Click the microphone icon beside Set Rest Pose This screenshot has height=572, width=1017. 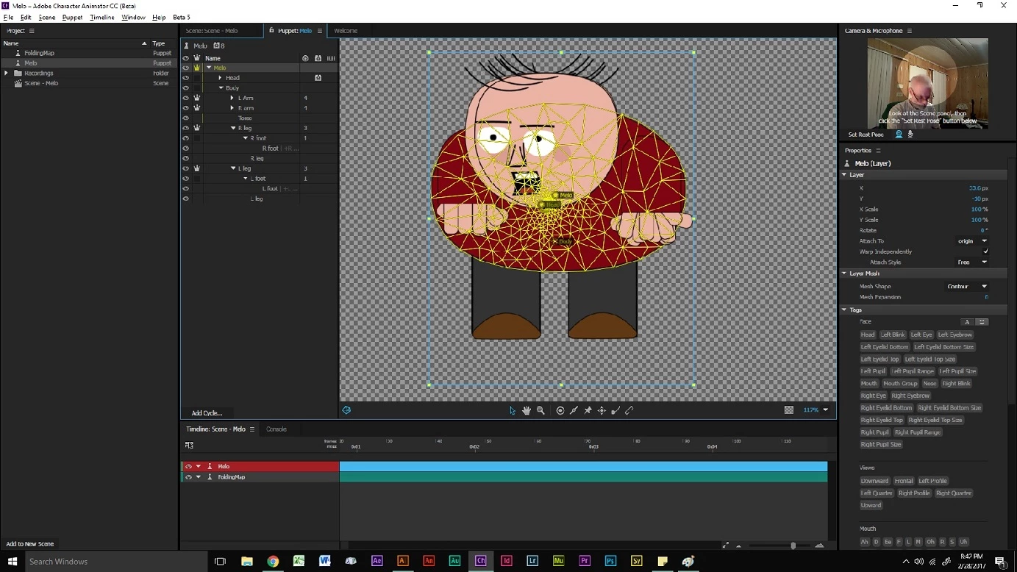pos(910,135)
